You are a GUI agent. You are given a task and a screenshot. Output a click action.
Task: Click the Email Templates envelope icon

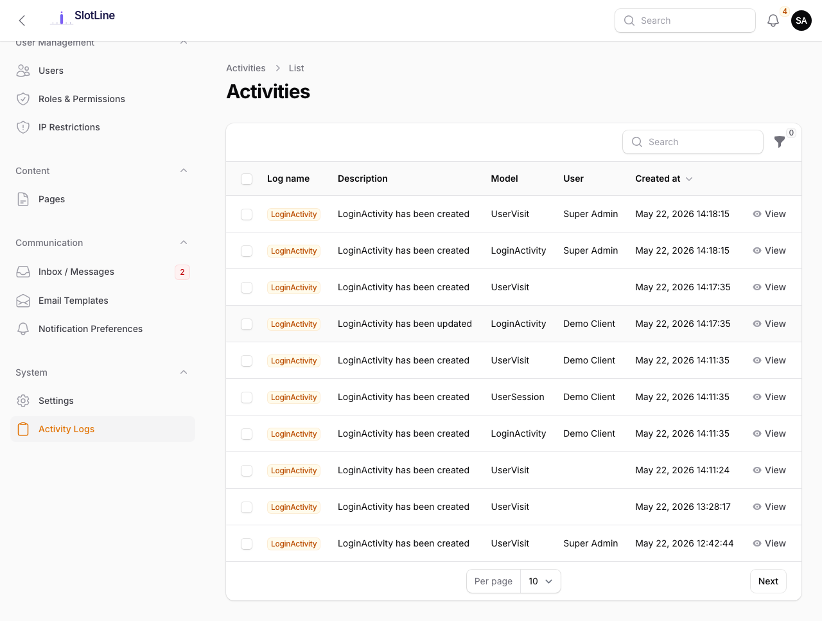pyautogui.click(x=23, y=301)
